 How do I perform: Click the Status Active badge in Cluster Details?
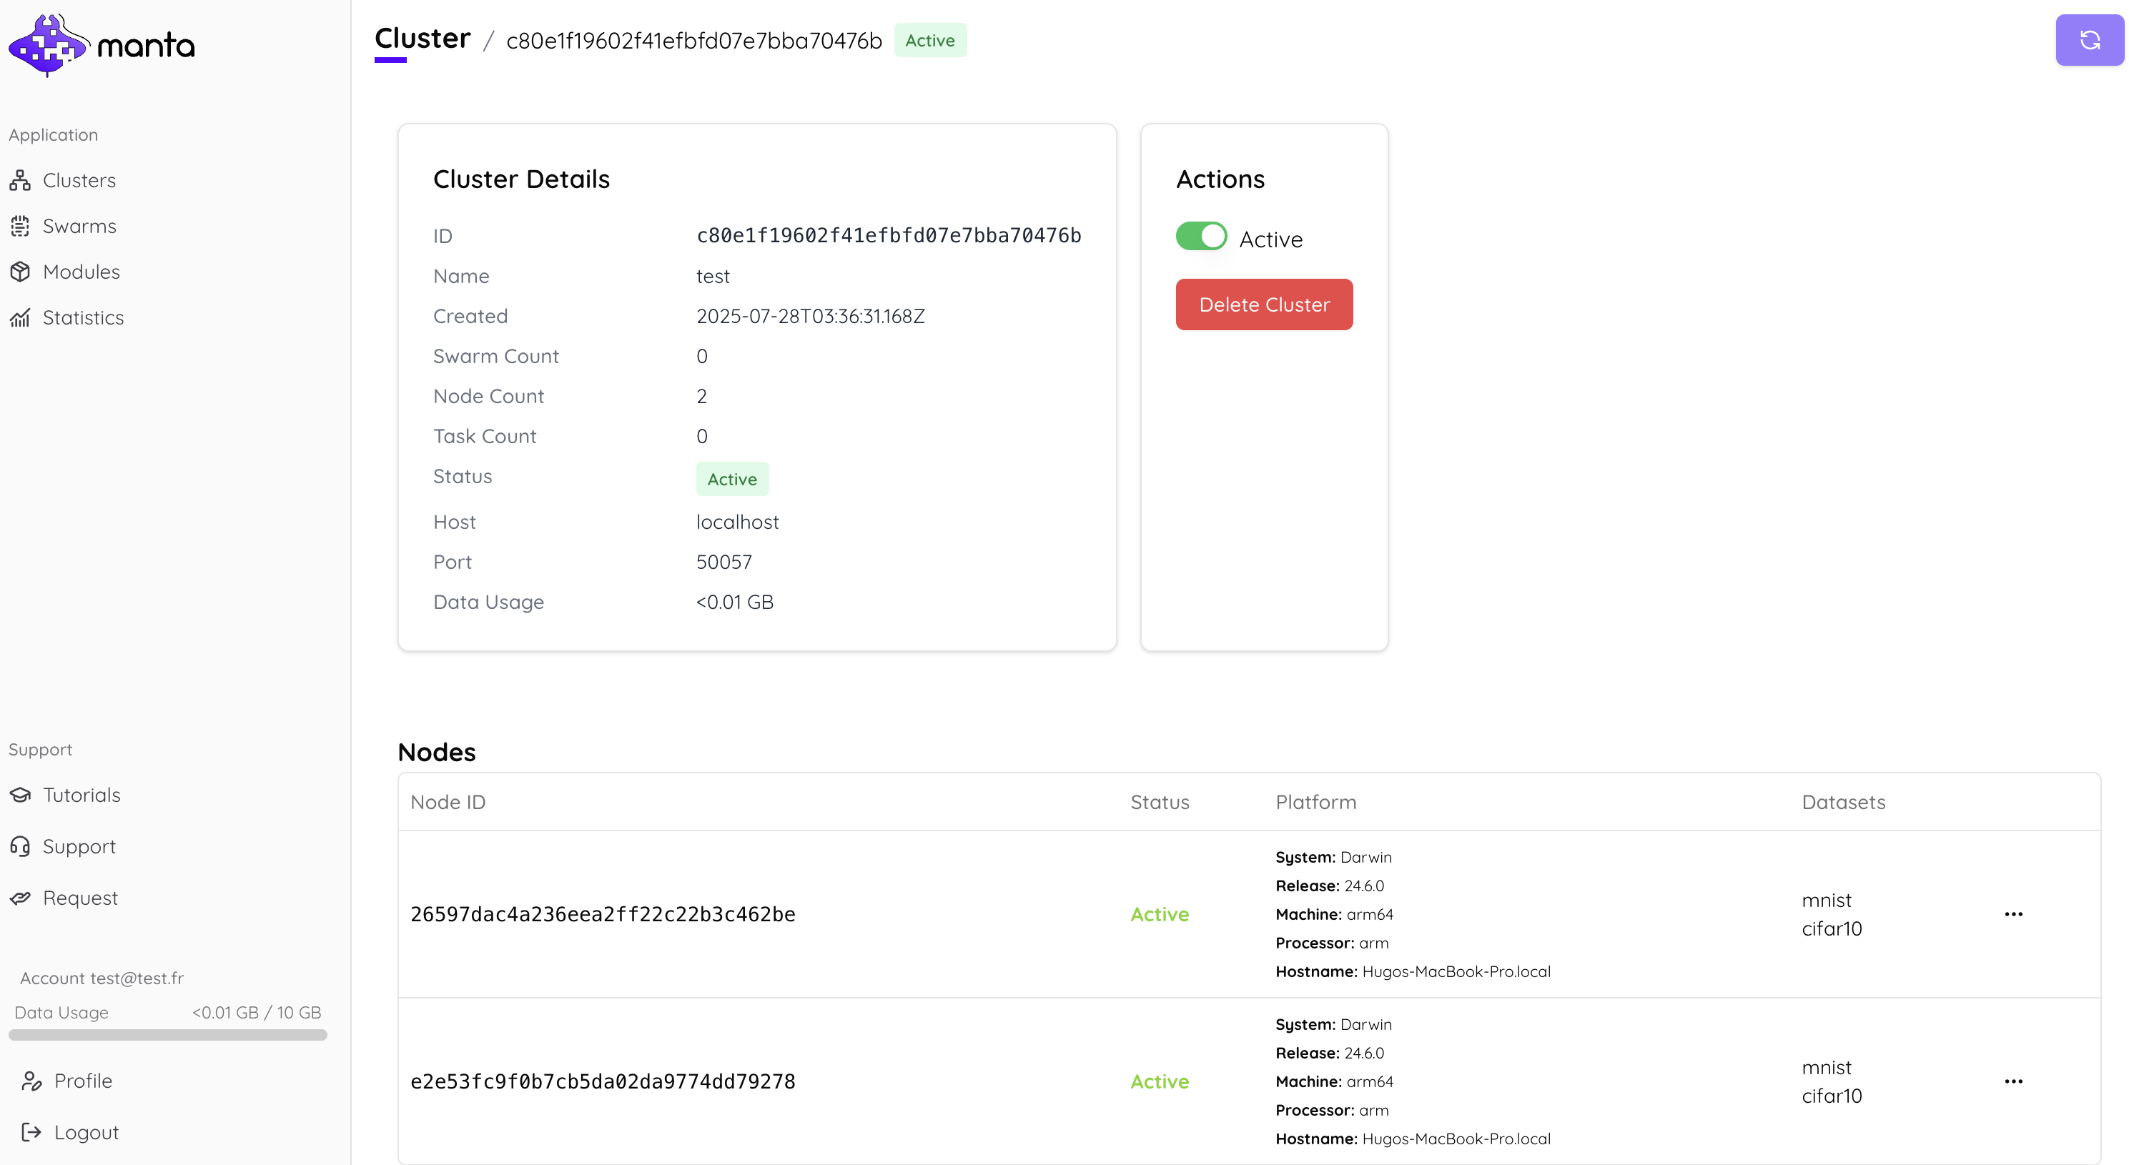click(x=732, y=479)
